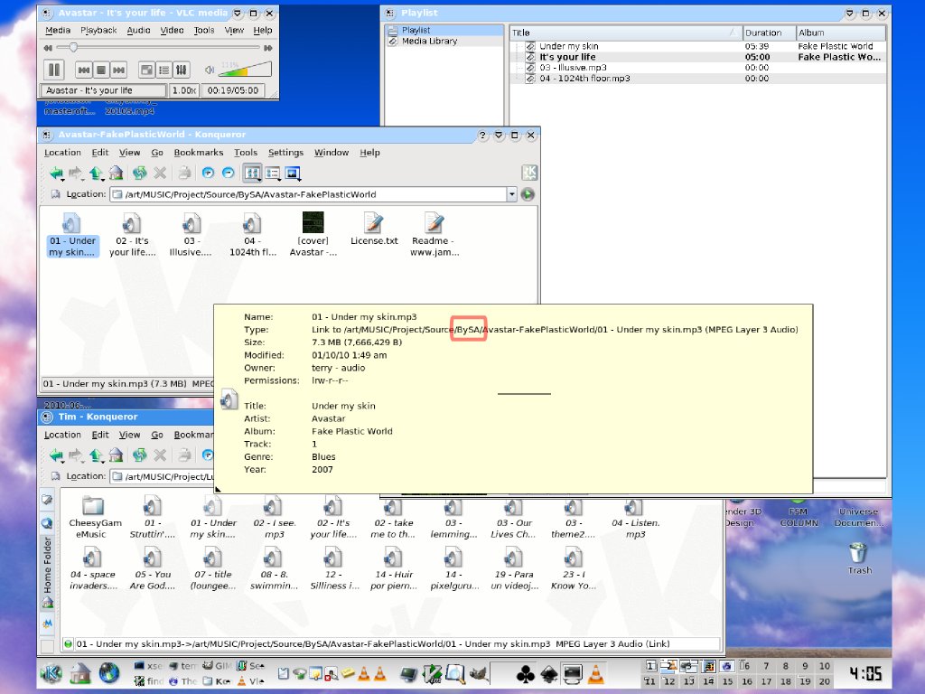The height and width of the screenshot is (694, 925).
Task: Reload the Avastar Konqueror folder view
Action: click(140, 173)
